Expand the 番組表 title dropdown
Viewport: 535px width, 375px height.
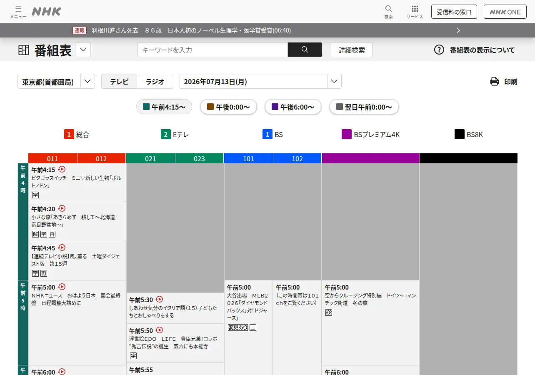[83, 50]
